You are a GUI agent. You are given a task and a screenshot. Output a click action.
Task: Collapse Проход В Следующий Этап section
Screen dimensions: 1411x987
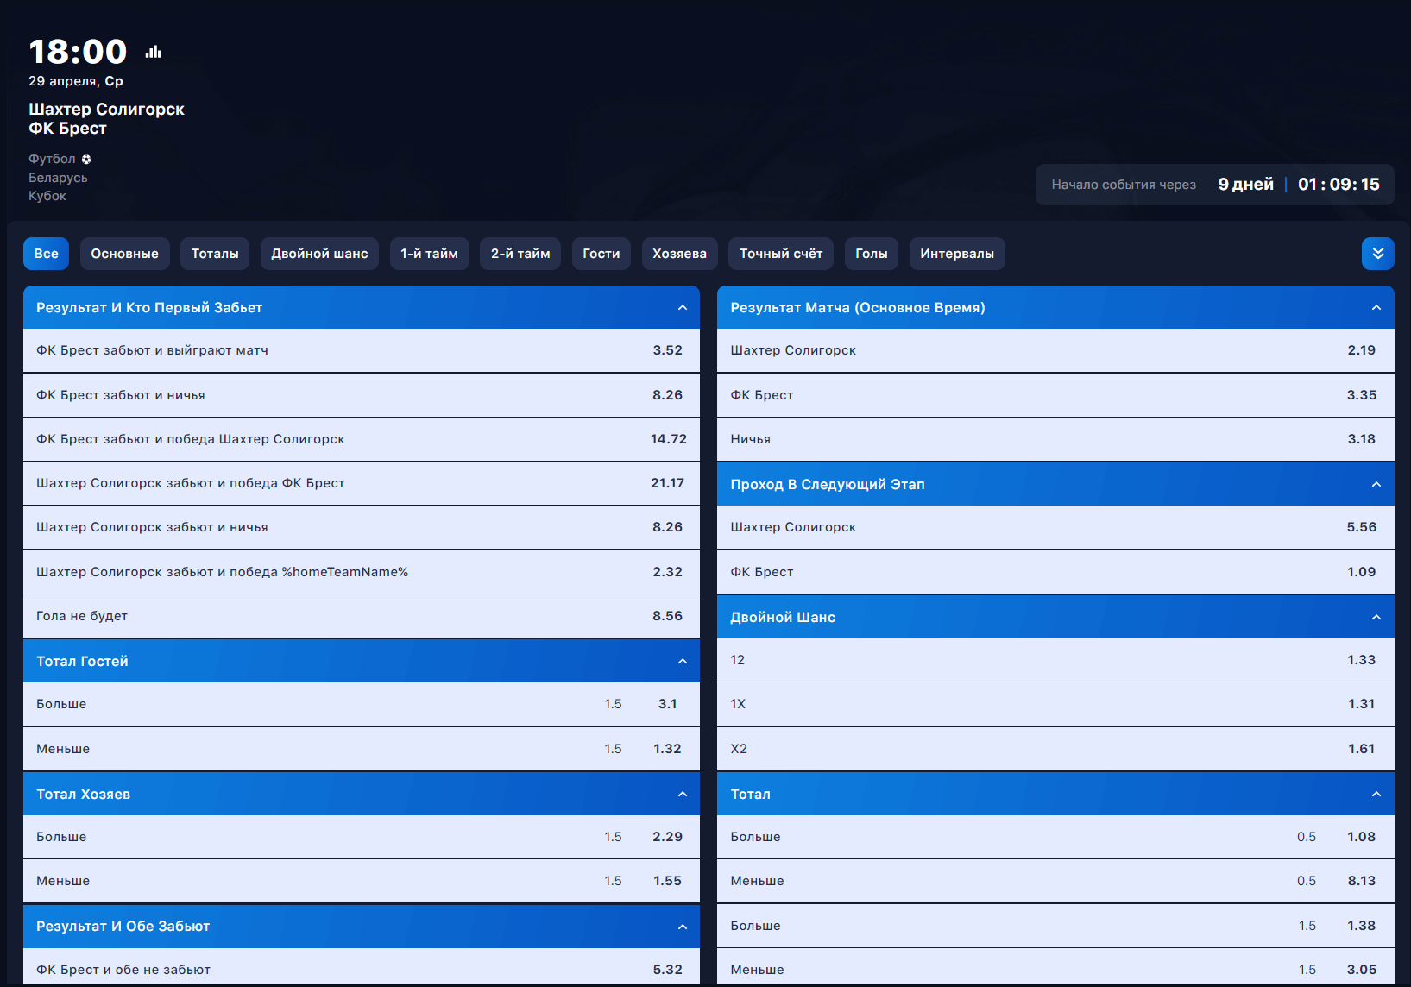1376,484
